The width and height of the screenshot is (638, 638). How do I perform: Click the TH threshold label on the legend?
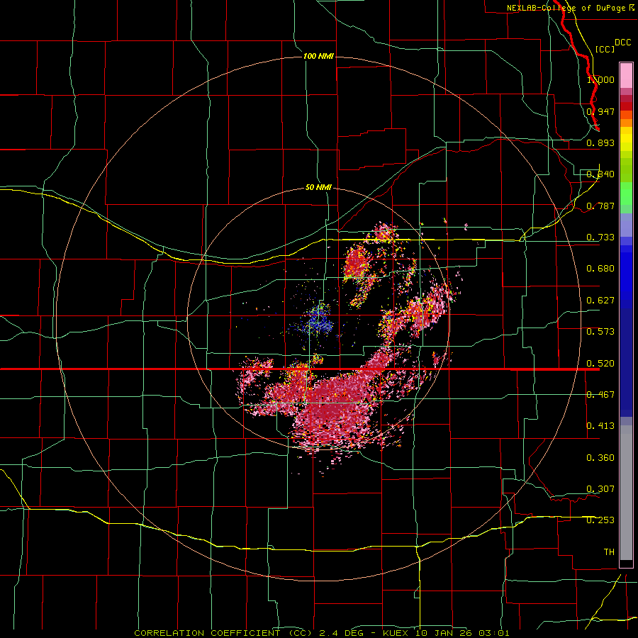point(609,552)
